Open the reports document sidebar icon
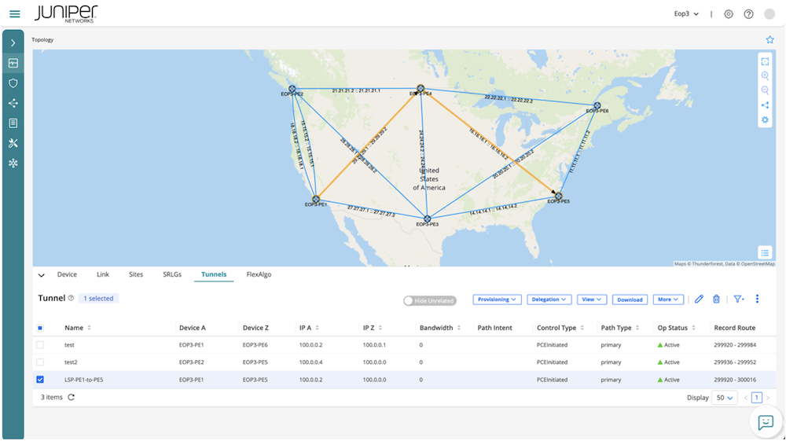The width and height of the screenshot is (786, 441). point(13,123)
